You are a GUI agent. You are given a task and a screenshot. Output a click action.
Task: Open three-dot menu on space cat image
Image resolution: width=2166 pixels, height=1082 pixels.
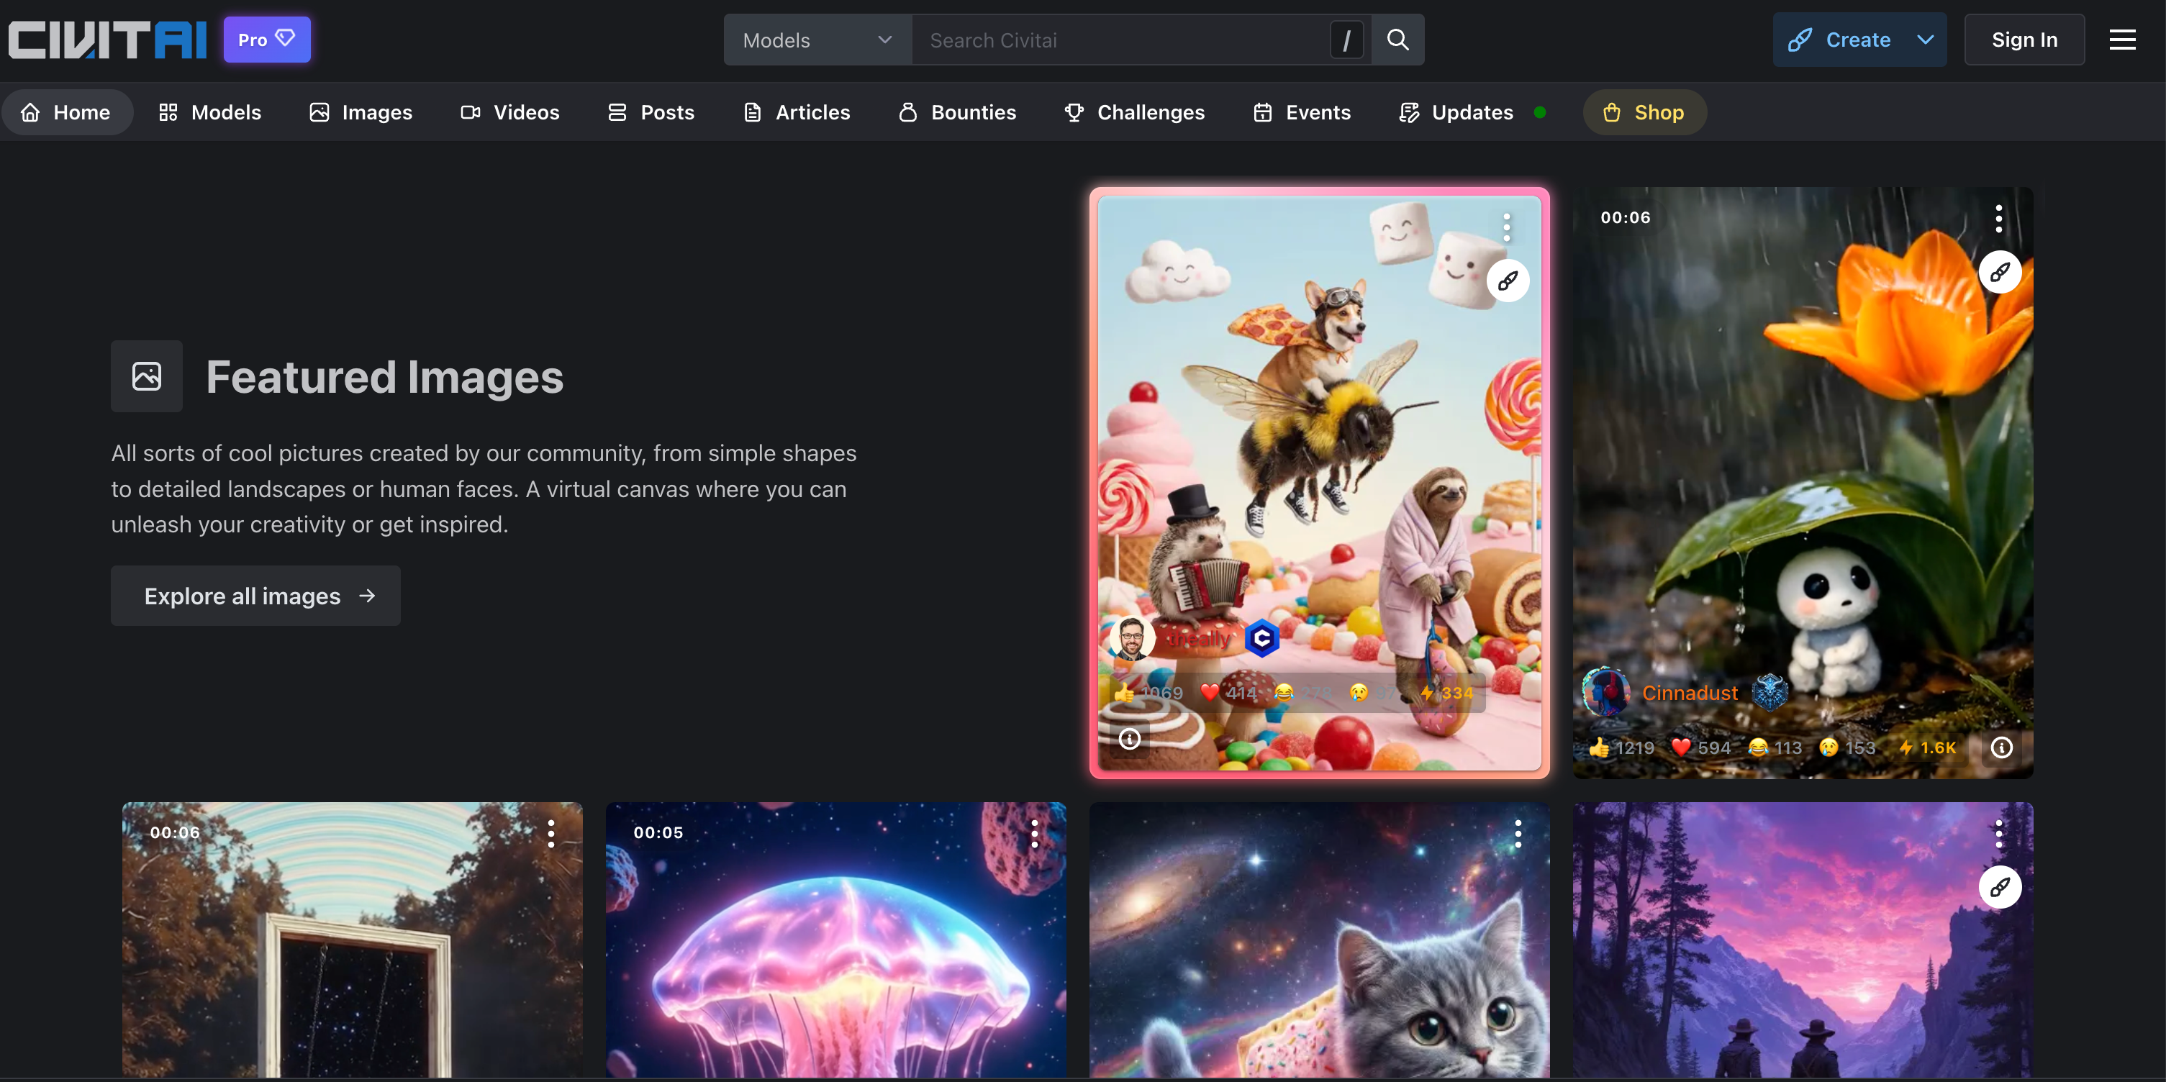1518,833
